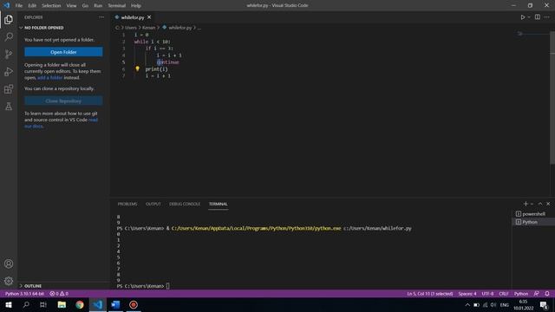555x312 pixels.
Task: Open the Run menu
Action: pyautogui.click(x=98, y=5)
